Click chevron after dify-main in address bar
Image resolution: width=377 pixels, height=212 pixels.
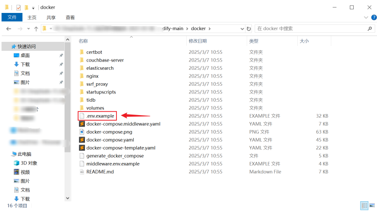click(187, 28)
